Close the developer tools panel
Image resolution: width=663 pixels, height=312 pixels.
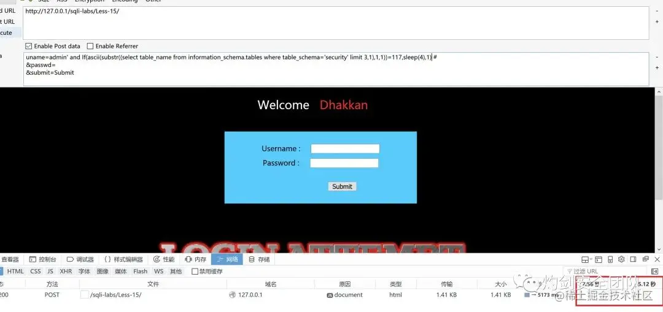point(657,259)
